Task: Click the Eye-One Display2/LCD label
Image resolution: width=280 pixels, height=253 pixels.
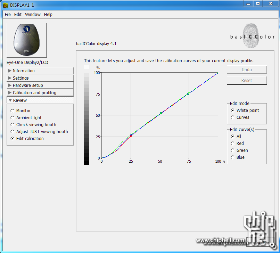Action: coord(27,63)
